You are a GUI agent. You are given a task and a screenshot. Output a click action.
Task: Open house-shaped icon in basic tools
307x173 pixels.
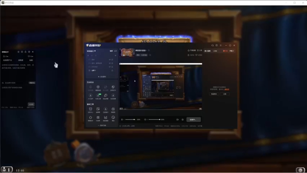coord(91,118)
